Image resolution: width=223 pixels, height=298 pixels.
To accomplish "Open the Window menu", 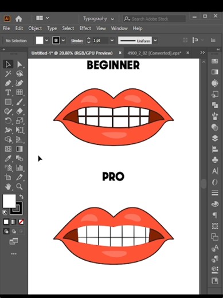I will point(119,29).
